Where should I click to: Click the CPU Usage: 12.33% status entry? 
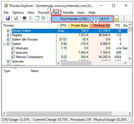pyautogui.click(x=16, y=120)
